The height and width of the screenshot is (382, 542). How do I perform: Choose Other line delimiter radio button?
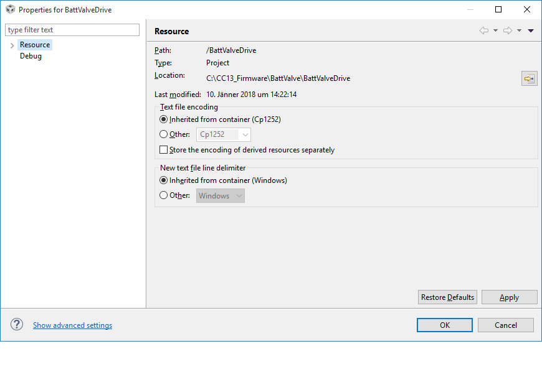click(x=164, y=195)
